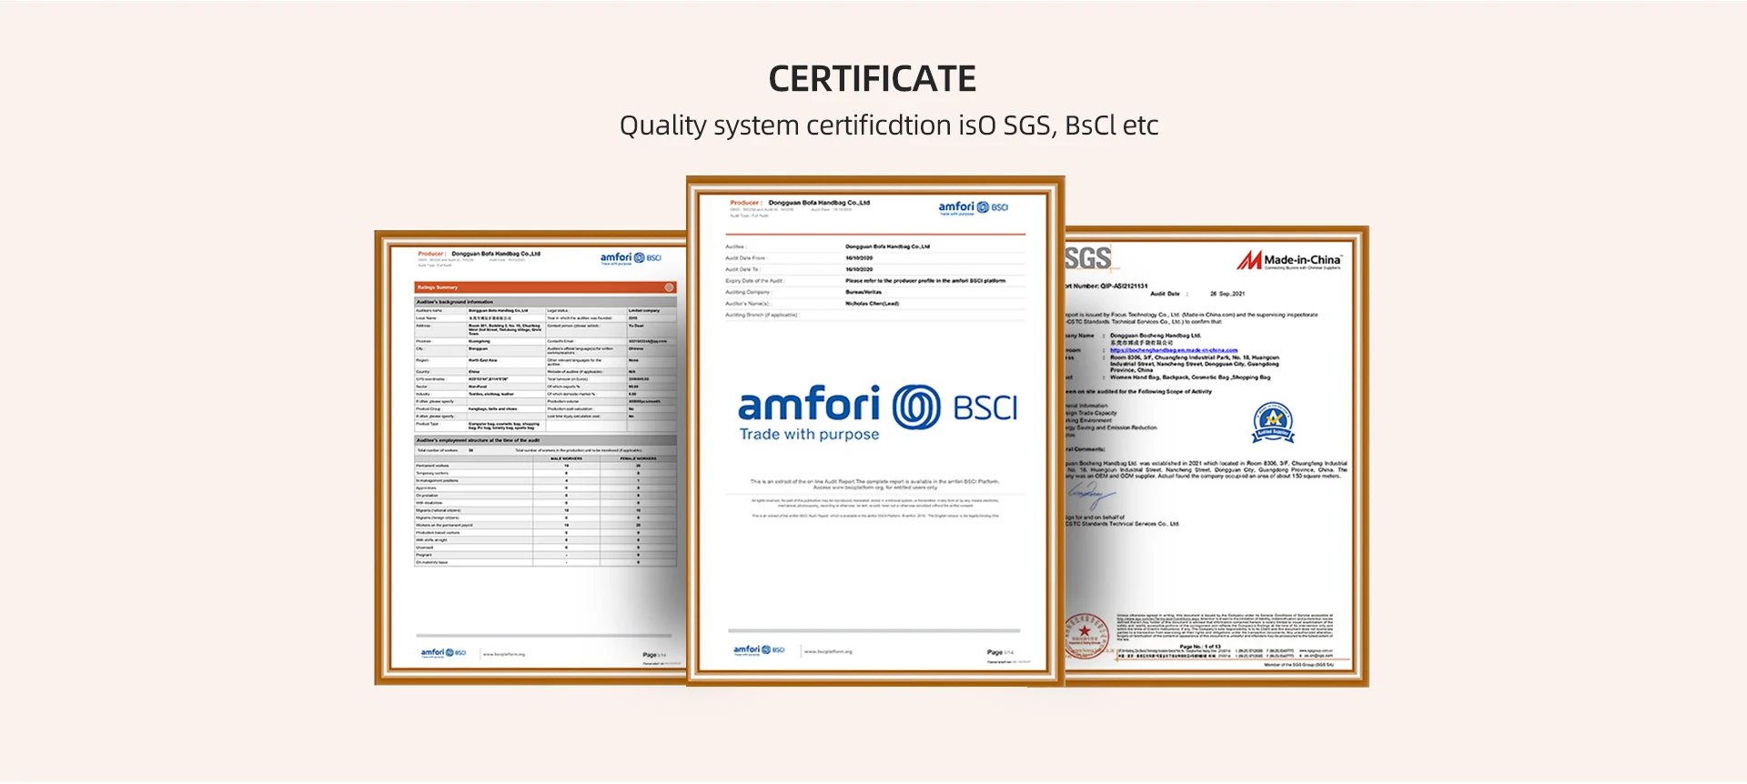
Task: Click amfori logo atop the left certificate
Action: 631,258
